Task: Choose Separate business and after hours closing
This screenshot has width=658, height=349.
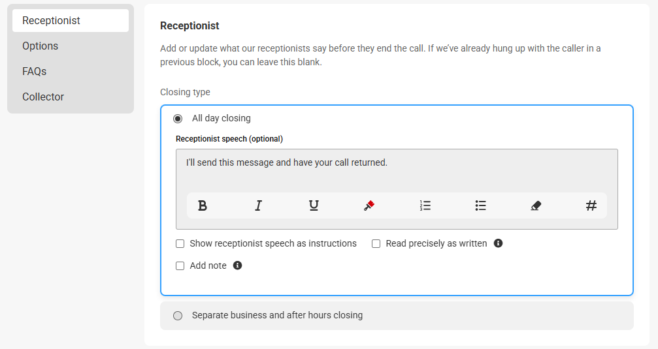Action: click(x=178, y=316)
